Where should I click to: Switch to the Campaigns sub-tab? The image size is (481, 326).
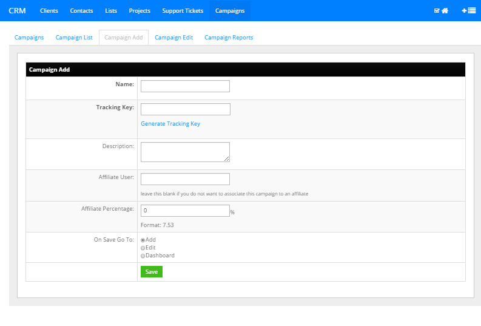point(29,38)
